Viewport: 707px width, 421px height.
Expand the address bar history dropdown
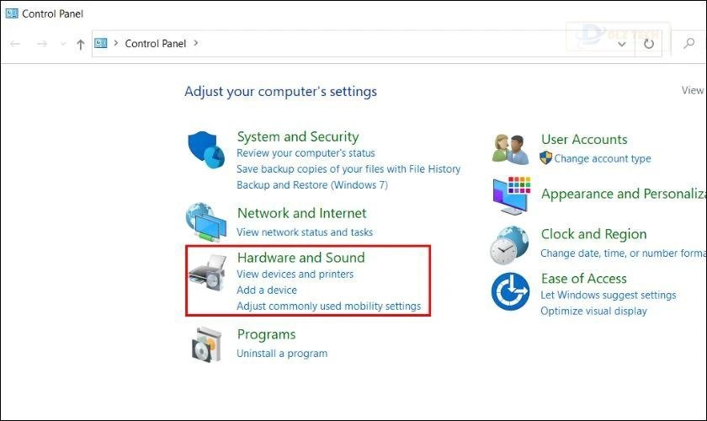click(622, 44)
